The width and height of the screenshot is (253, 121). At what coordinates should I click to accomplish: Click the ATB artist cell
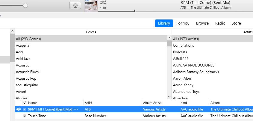coord(88,109)
